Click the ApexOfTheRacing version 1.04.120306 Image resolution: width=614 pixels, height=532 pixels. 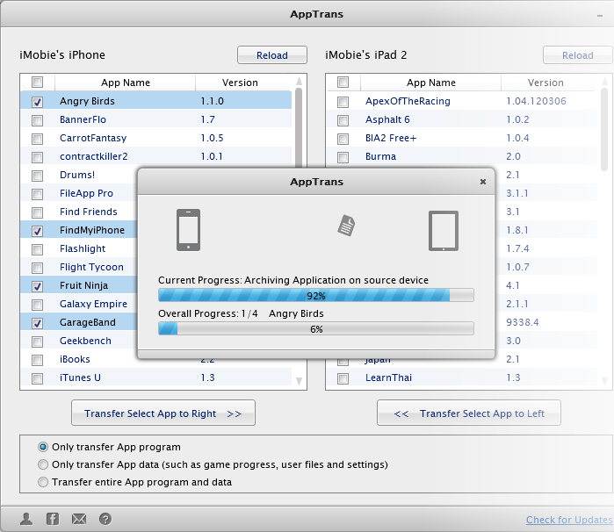coord(536,101)
